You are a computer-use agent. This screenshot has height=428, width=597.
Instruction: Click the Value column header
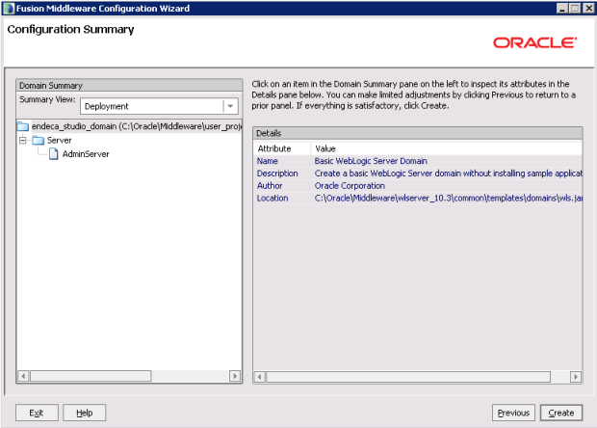pos(447,148)
